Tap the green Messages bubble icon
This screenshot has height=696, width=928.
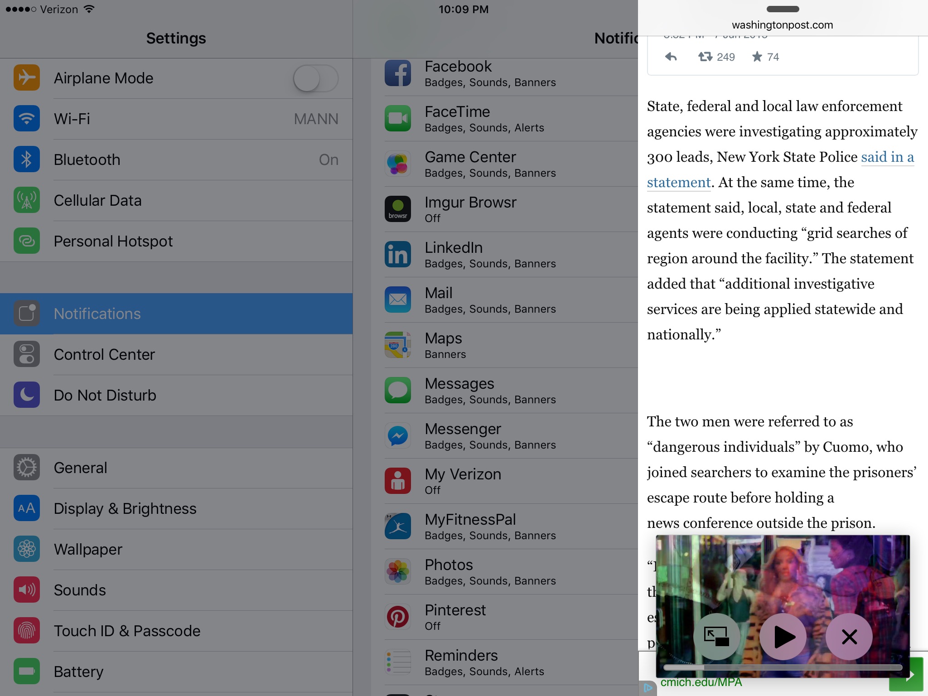(398, 390)
